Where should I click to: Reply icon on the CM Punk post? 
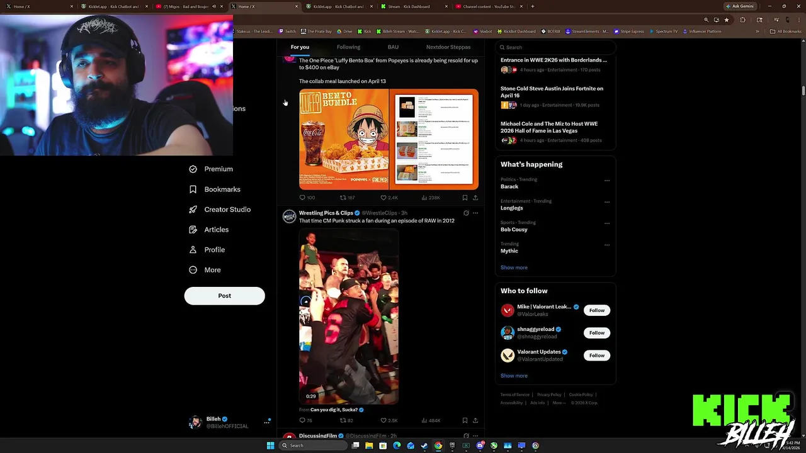pos(302,420)
